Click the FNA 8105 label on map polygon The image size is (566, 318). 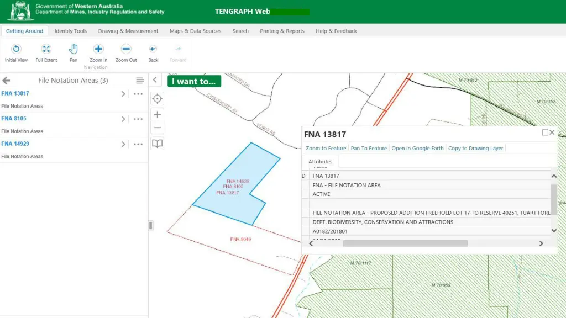click(233, 187)
